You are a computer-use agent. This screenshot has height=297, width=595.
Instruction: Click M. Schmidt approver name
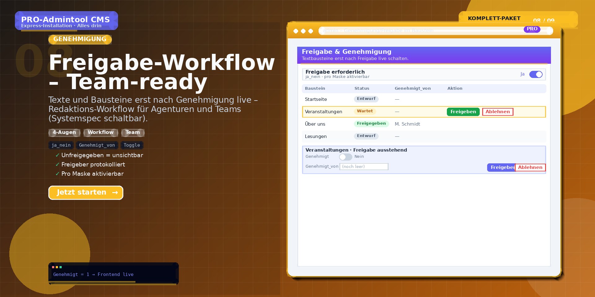point(407,124)
